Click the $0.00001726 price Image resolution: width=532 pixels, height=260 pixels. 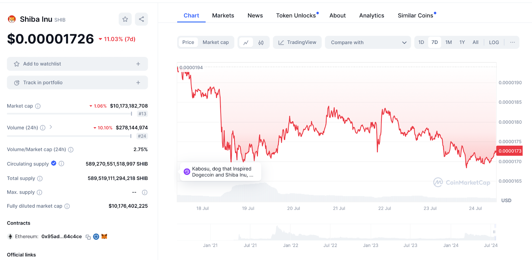tap(51, 39)
